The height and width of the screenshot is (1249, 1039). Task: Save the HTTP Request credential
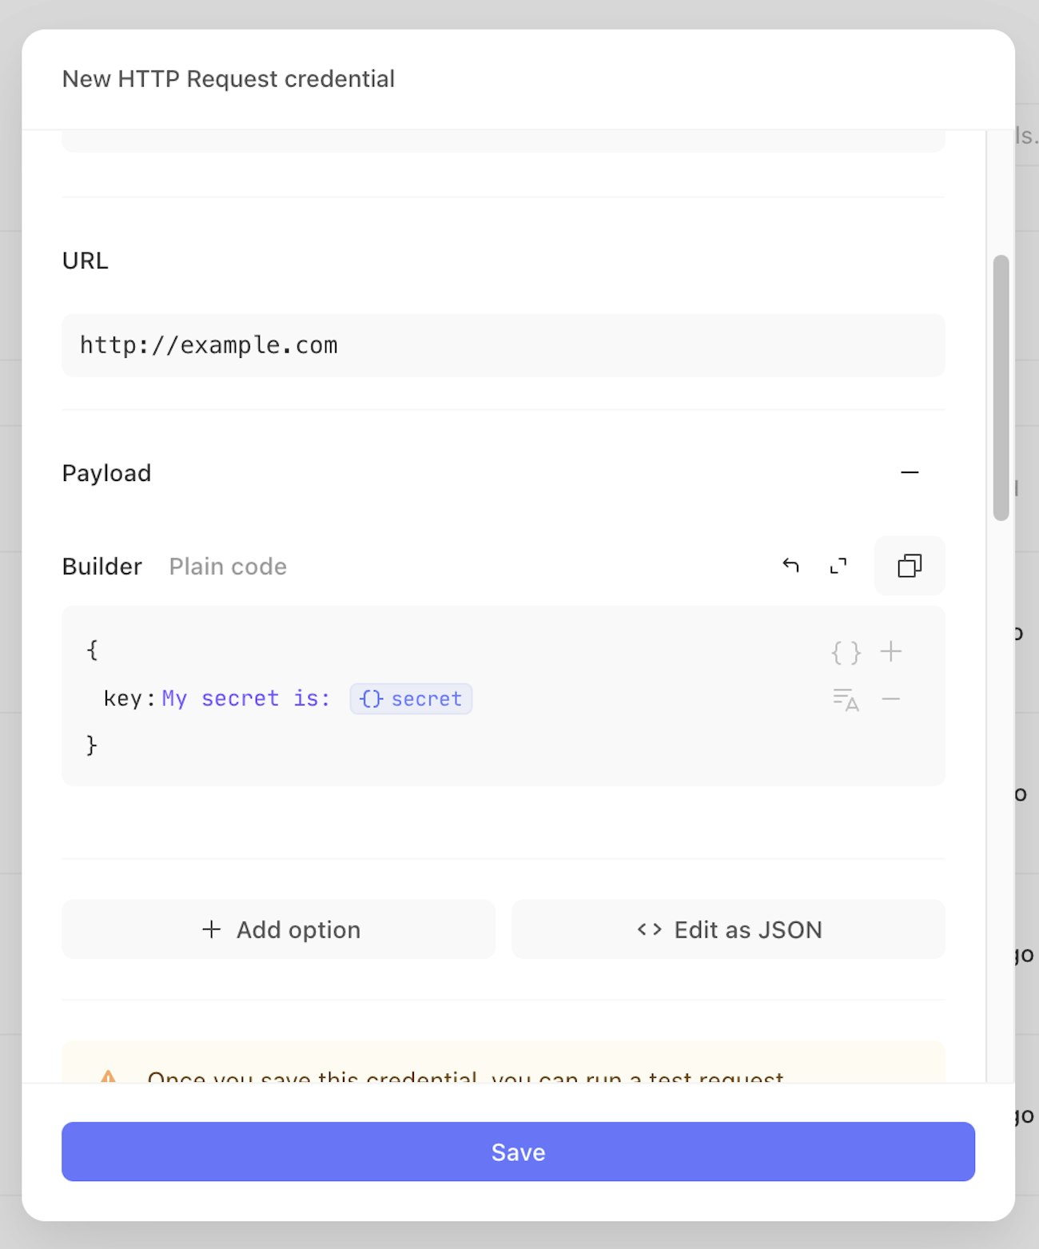point(518,1152)
